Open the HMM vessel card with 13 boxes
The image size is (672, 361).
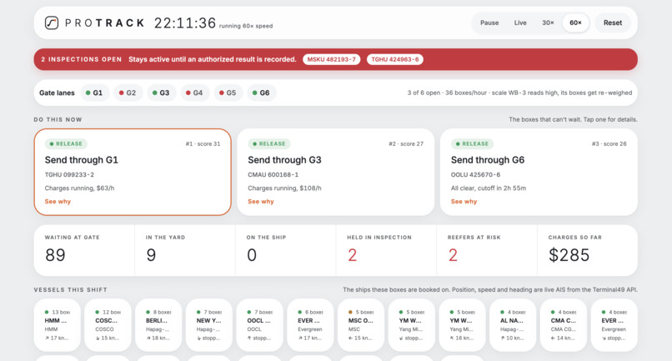point(57,325)
